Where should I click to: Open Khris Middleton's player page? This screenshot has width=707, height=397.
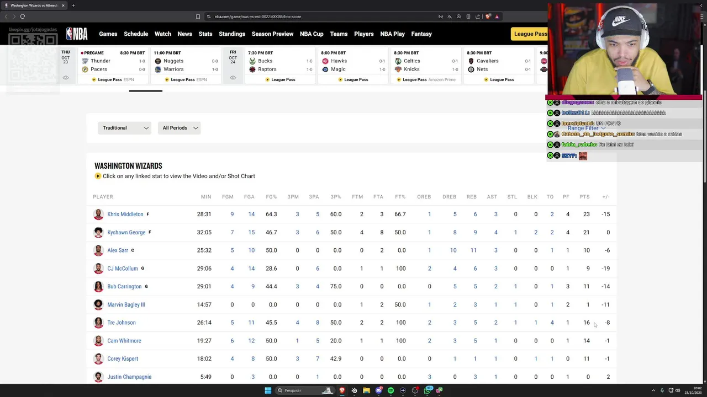[125, 214]
